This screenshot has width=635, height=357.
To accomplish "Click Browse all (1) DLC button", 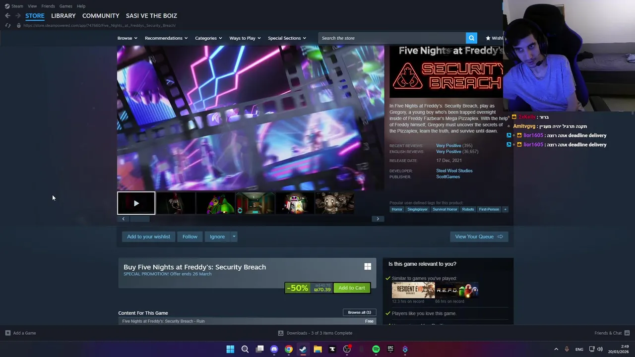I will point(359,312).
